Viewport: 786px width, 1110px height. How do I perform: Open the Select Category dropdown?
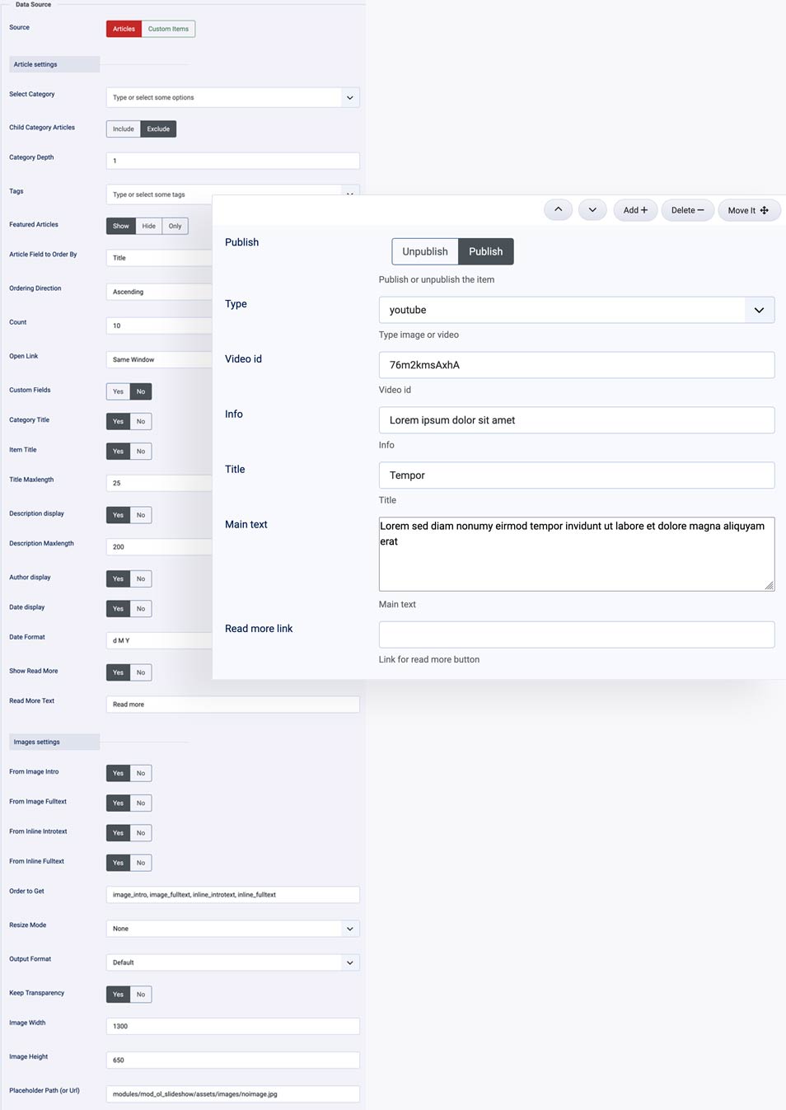tap(232, 97)
